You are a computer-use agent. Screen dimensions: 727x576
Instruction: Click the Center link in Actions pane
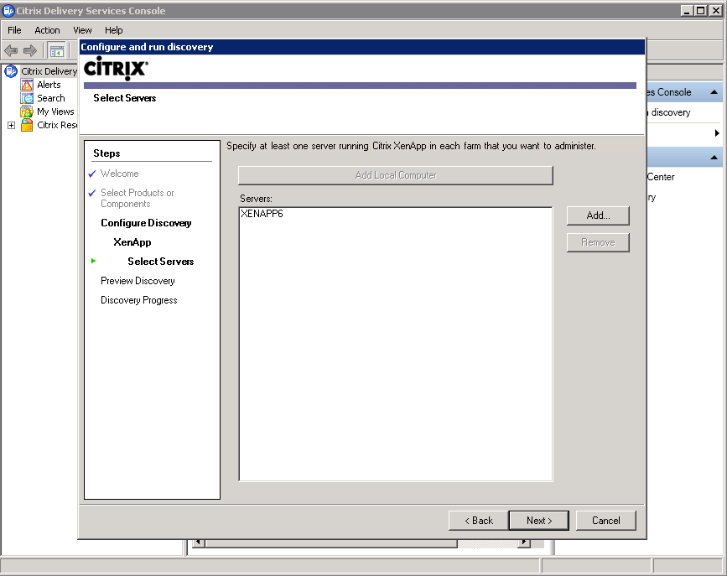(x=661, y=177)
